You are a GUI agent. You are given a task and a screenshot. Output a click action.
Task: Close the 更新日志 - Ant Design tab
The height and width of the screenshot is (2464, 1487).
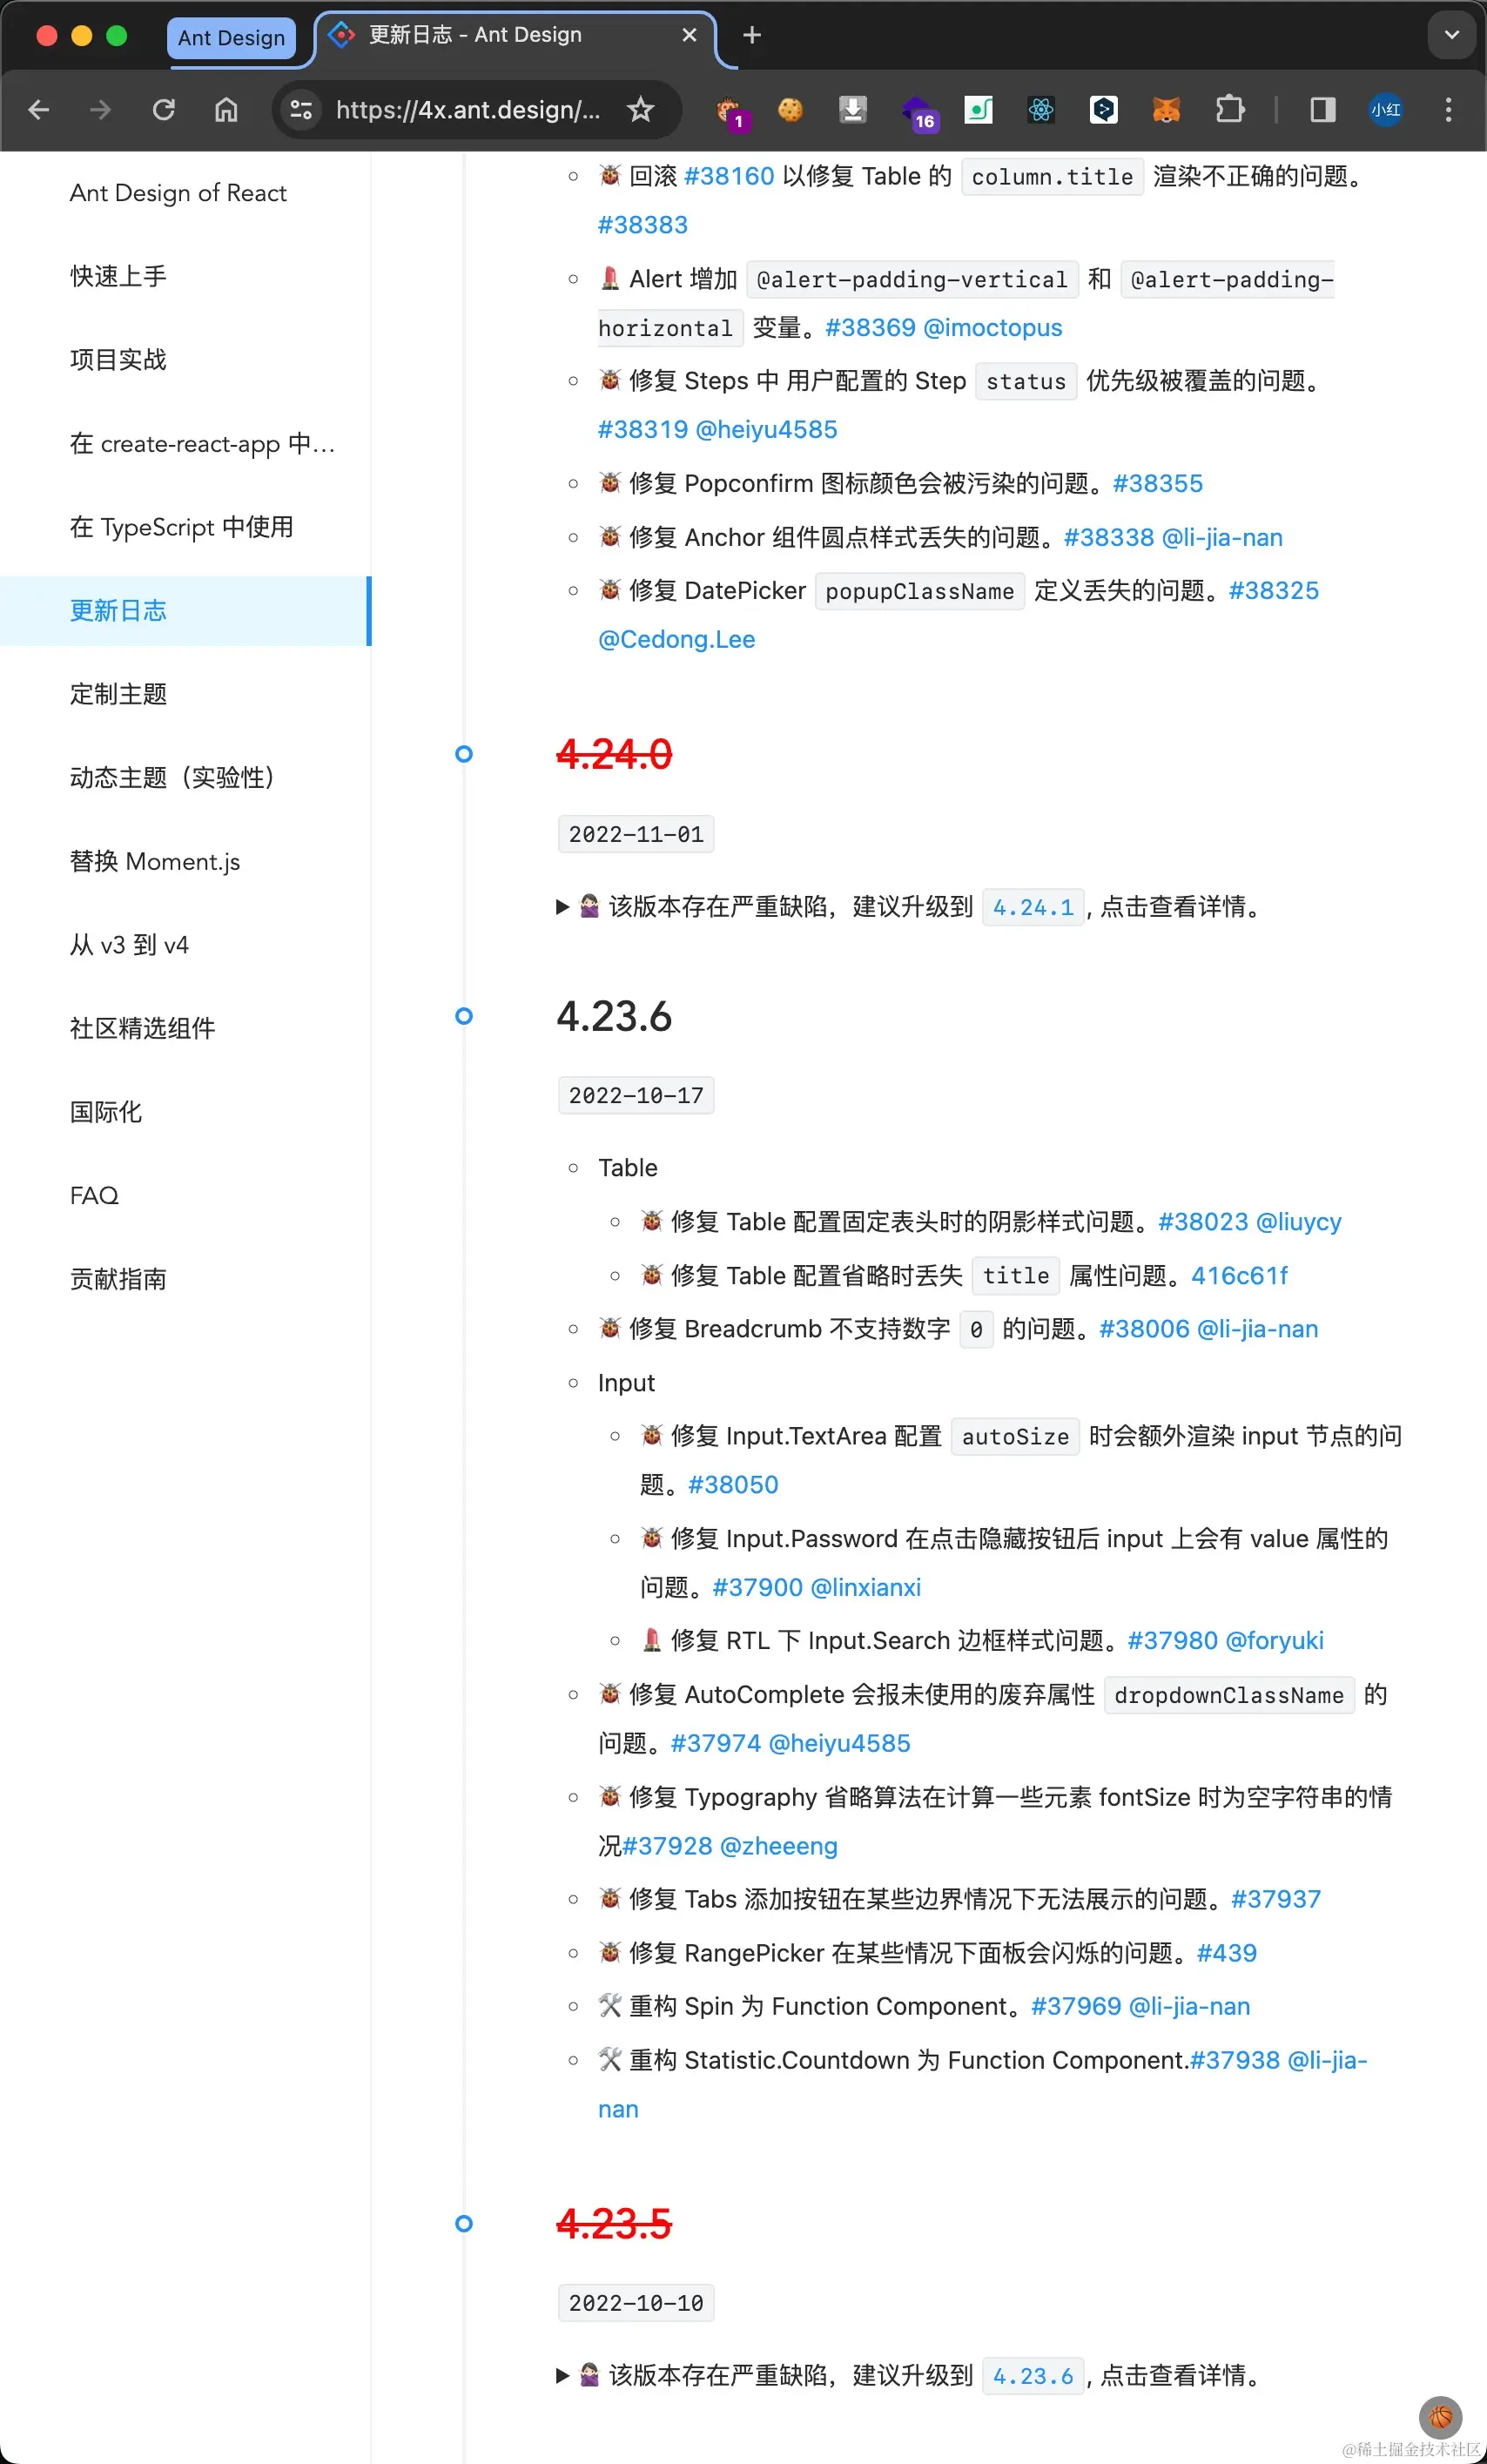689,35
